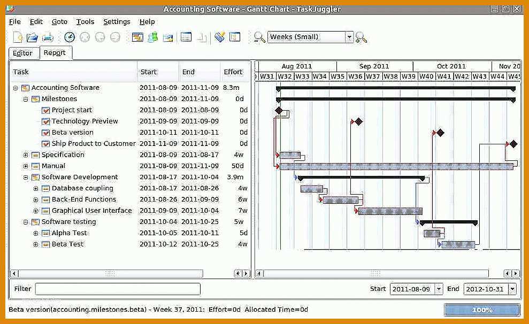Viewport: 529px width, 324px height.
Task: Collapse the Milestones tree node
Action: point(26,99)
